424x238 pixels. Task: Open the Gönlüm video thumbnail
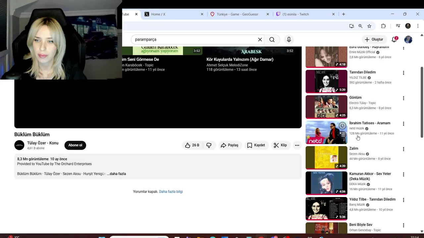[x=326, y=107]
